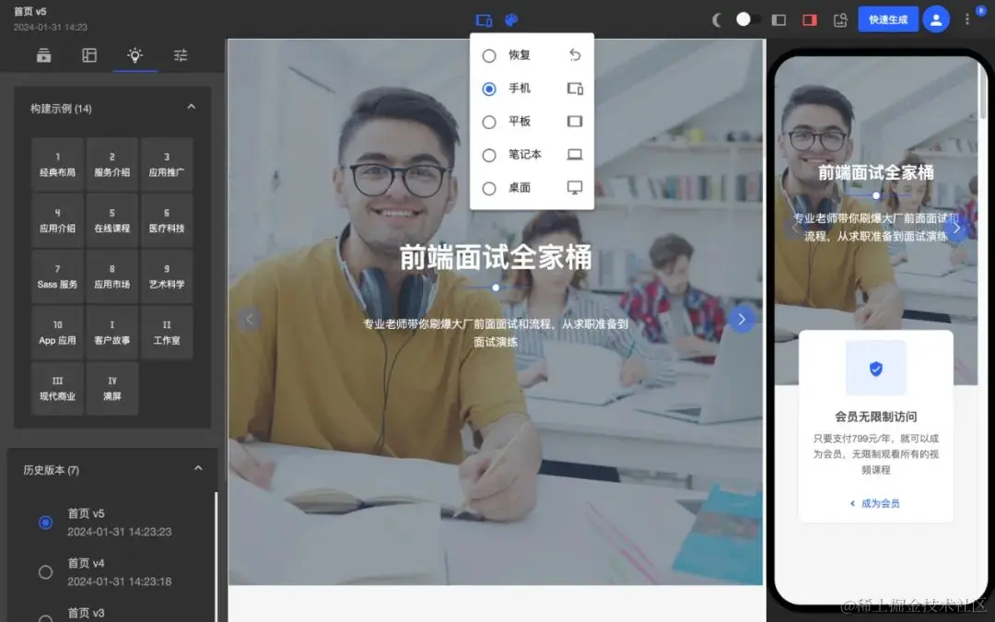
Task: Select the 桌面 device radio button
Action: [489, 188]
